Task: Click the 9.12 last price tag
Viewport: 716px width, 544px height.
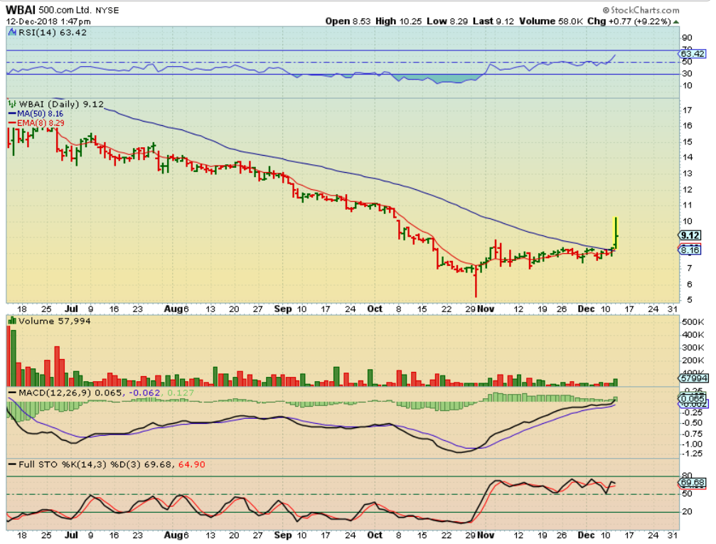Action: [x=690, y=235]
